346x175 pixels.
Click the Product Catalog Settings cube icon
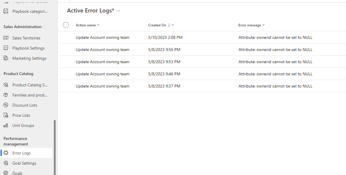[6, 85]
